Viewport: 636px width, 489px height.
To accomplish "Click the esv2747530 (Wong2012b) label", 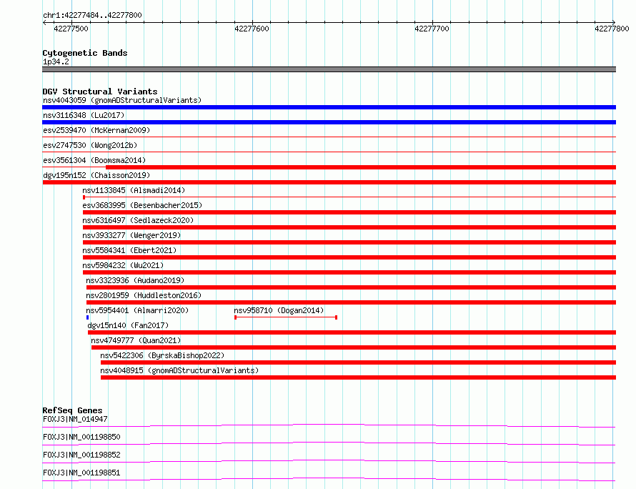I will pyautogui.click(x=90, y=145).
